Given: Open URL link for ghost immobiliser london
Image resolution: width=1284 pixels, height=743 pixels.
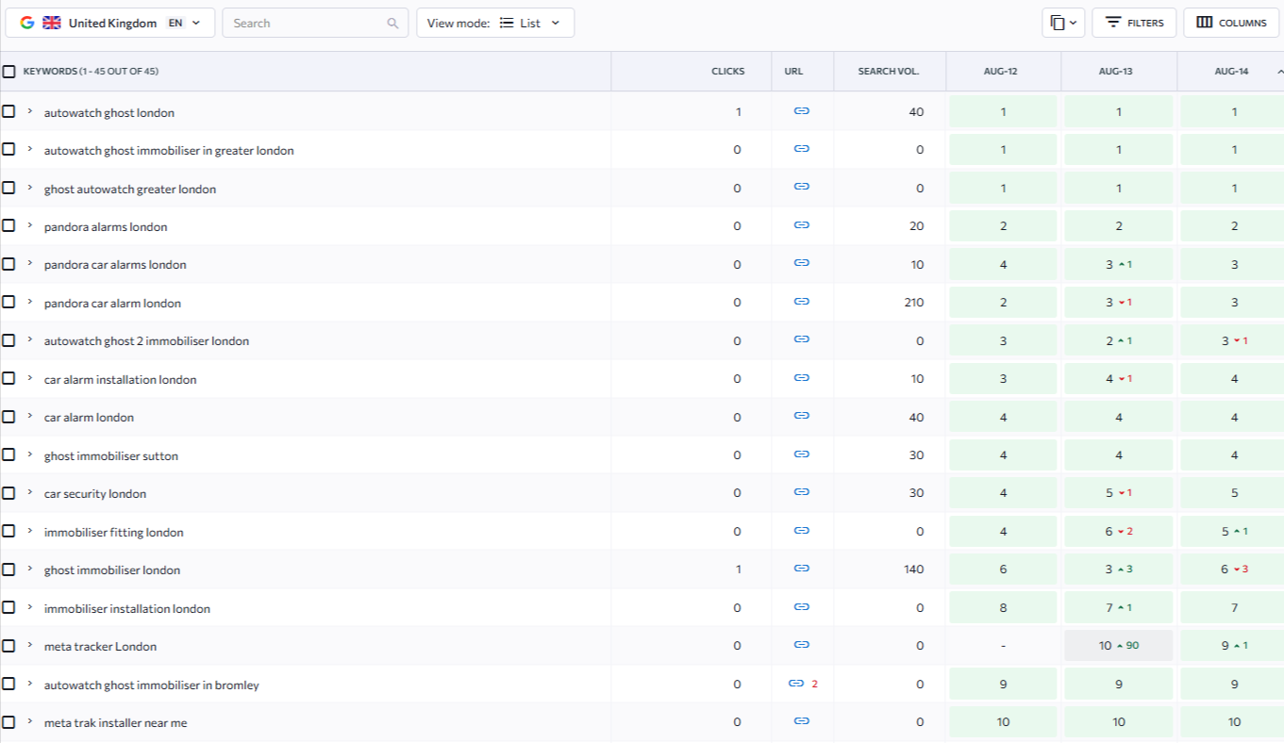Looking at the screenshot, I should 801,569.
